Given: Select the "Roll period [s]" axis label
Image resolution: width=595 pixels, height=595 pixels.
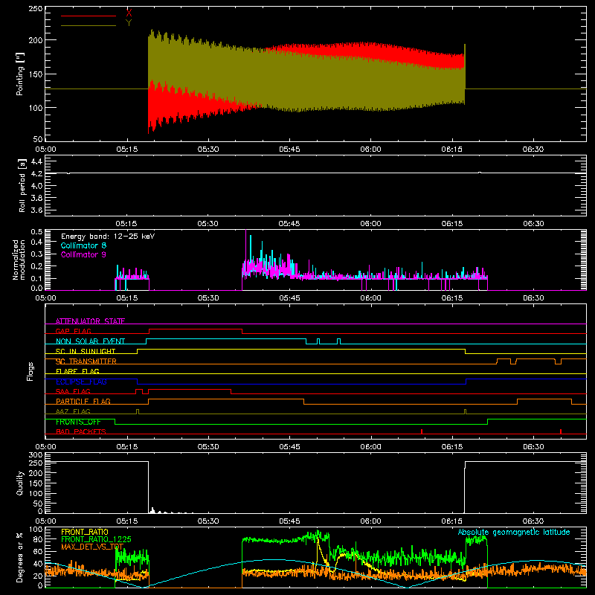Looking at the screenshot, I should (x=22, y=185).
